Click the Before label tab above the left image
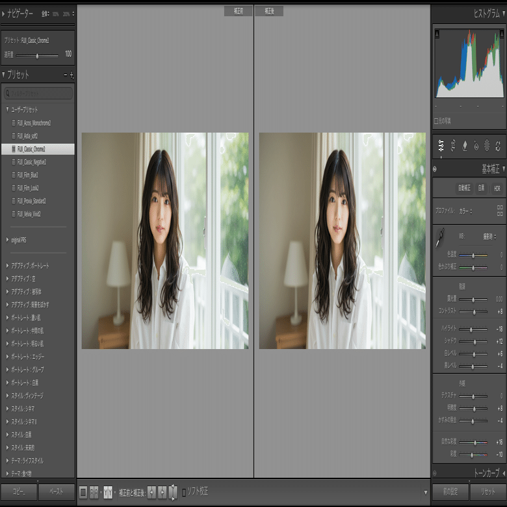 click(239, 11)
